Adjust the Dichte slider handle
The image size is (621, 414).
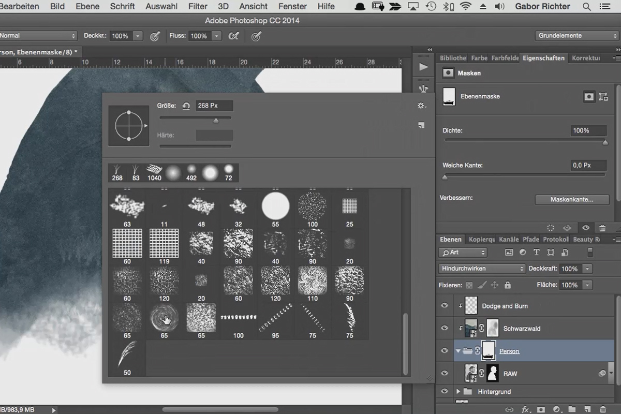click(605, 142)
